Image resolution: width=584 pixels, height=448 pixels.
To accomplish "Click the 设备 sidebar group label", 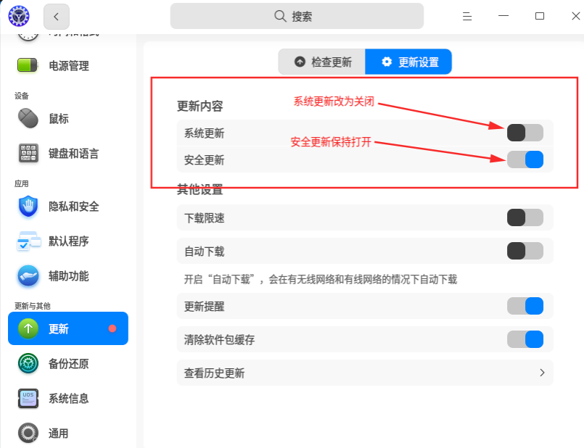I will click(x=22, y=96).
